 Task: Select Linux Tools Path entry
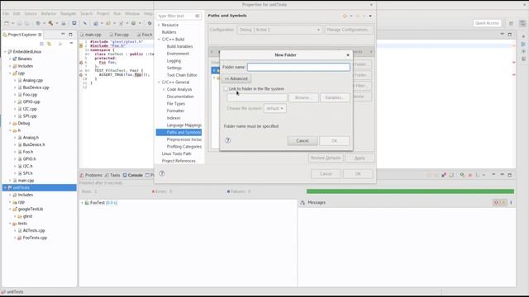click(176, 153)
